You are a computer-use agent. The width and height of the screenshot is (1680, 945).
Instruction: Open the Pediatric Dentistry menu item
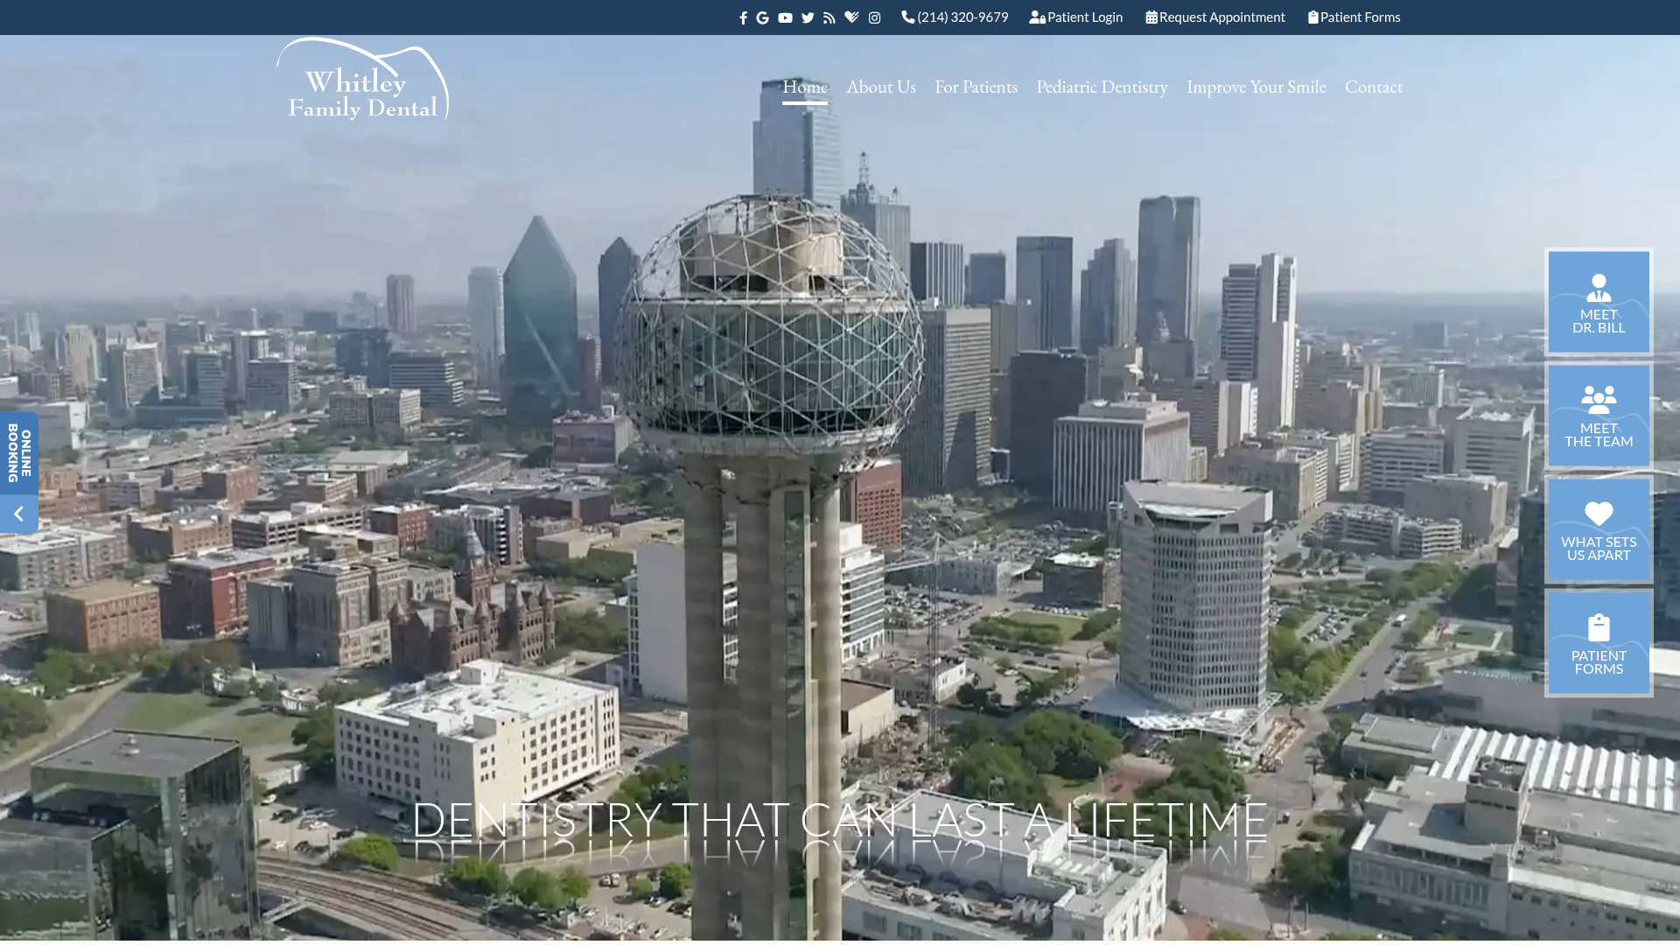pos(1101,87)
